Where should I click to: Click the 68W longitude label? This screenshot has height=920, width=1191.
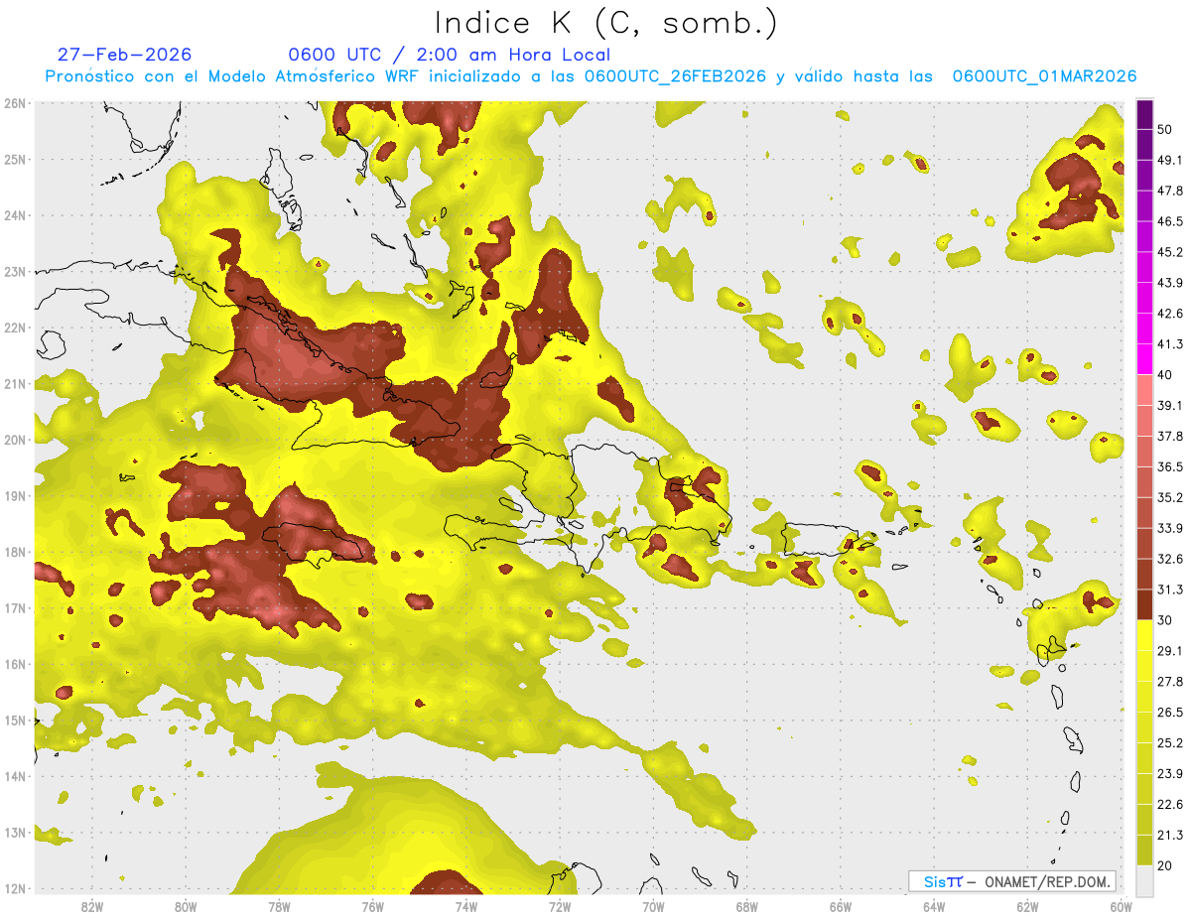[746, 906]
